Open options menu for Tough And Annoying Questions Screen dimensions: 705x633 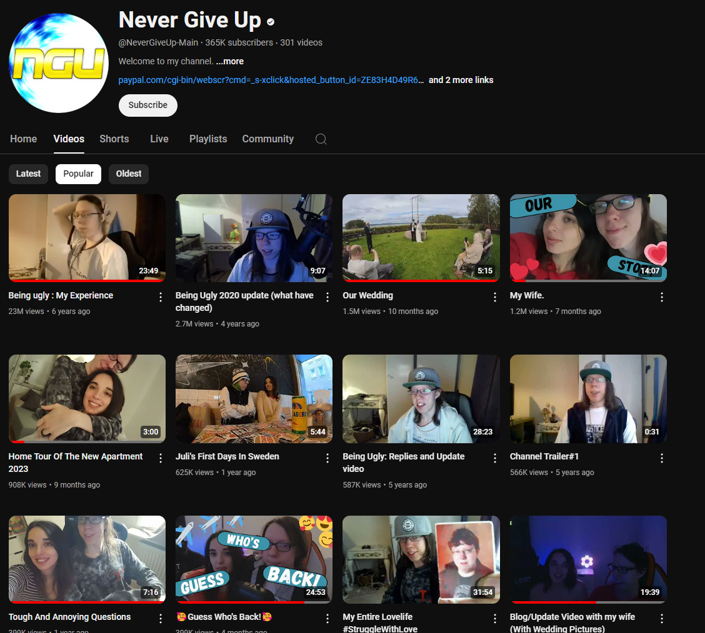[161, 619]
